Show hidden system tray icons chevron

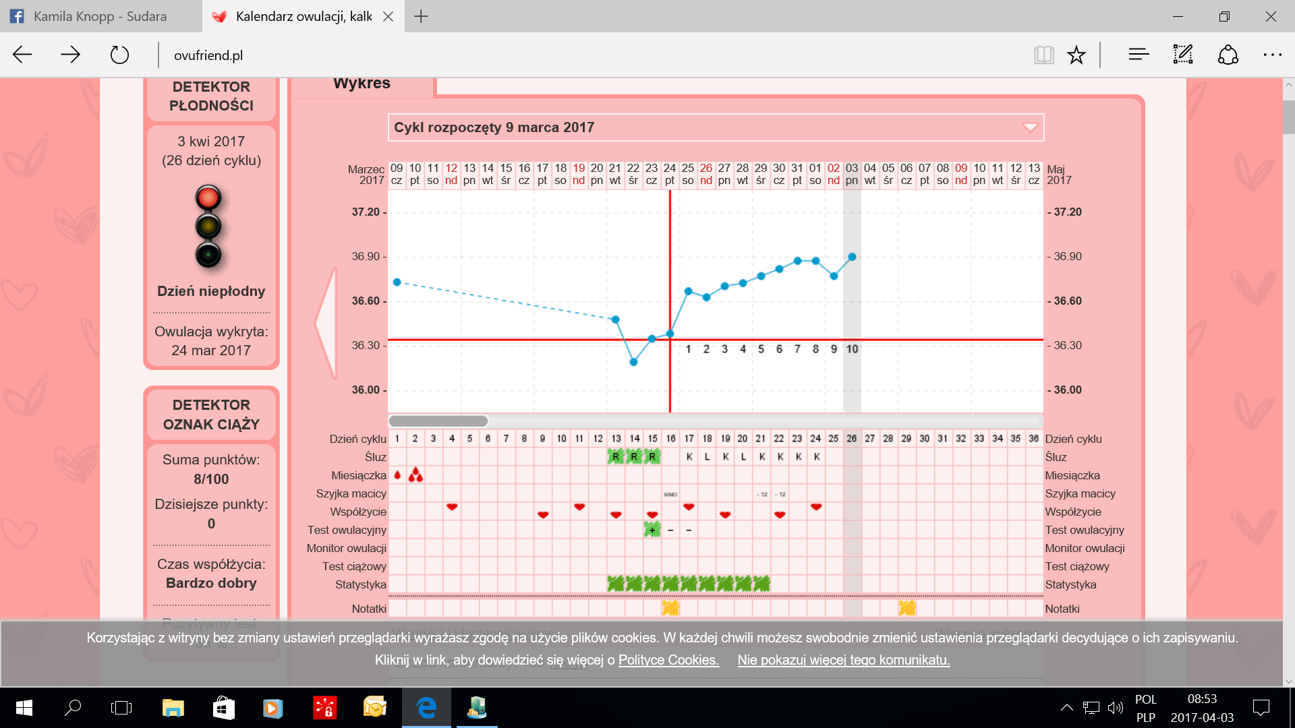(x=1066, y=708)
